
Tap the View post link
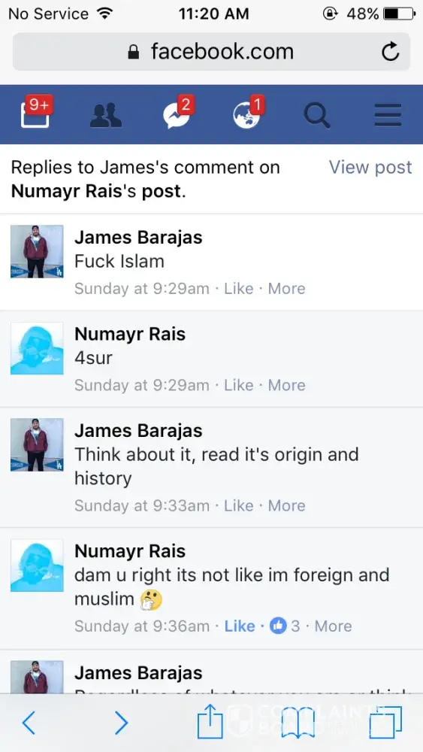[370, 168]
